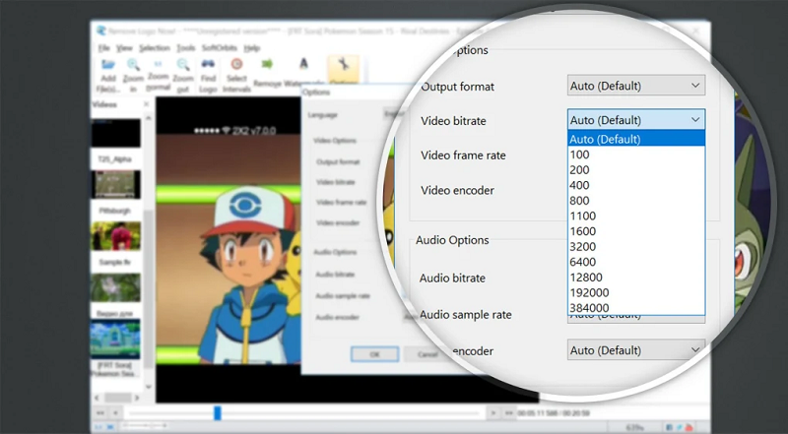The width and height of the screenshot is (788, 434).
Task: Select the Pittsburgh video thumbnail
Action: point(115,184)
